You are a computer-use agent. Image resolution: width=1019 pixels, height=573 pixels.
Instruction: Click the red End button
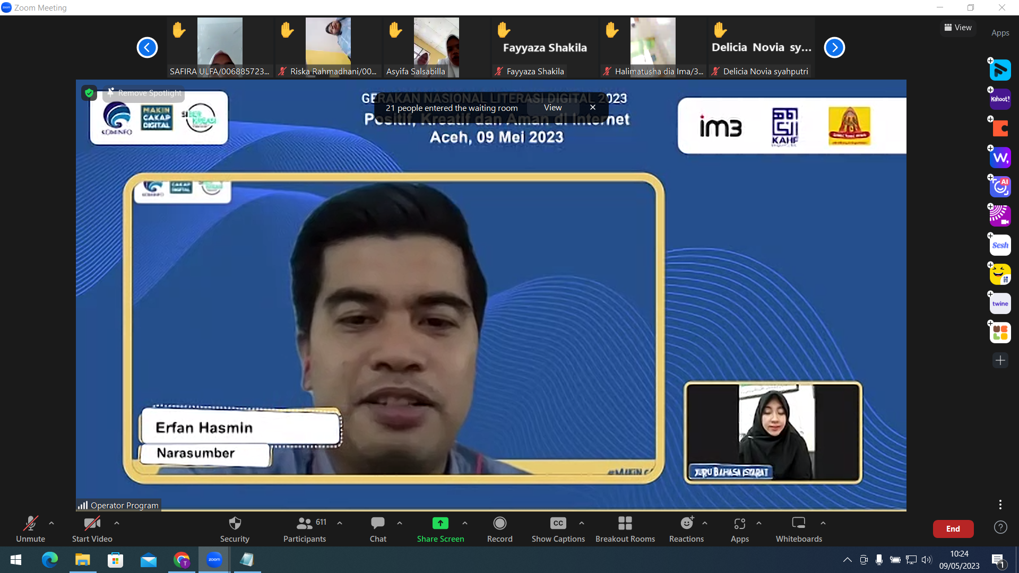(953, 528)
